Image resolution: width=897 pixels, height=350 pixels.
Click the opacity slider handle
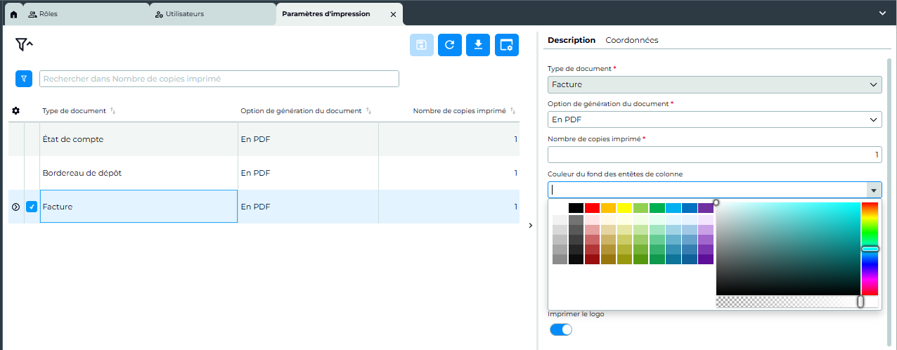(860, 302)
